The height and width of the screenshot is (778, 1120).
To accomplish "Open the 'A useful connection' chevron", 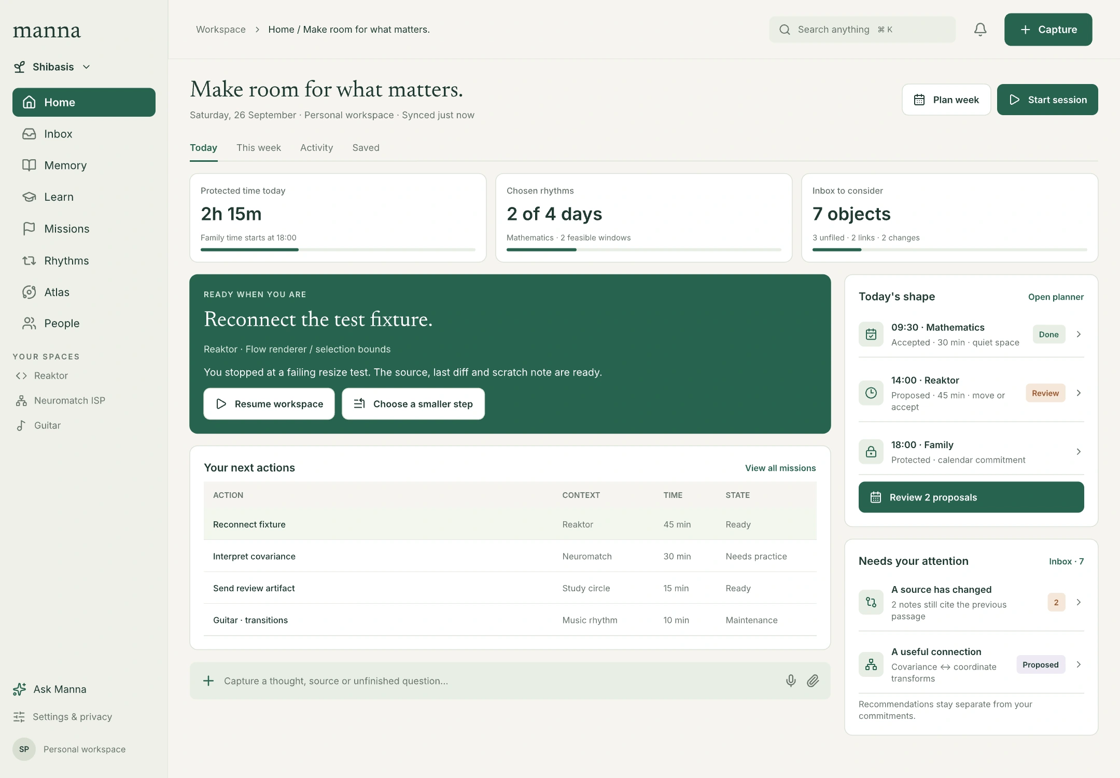I will 1079,664.
